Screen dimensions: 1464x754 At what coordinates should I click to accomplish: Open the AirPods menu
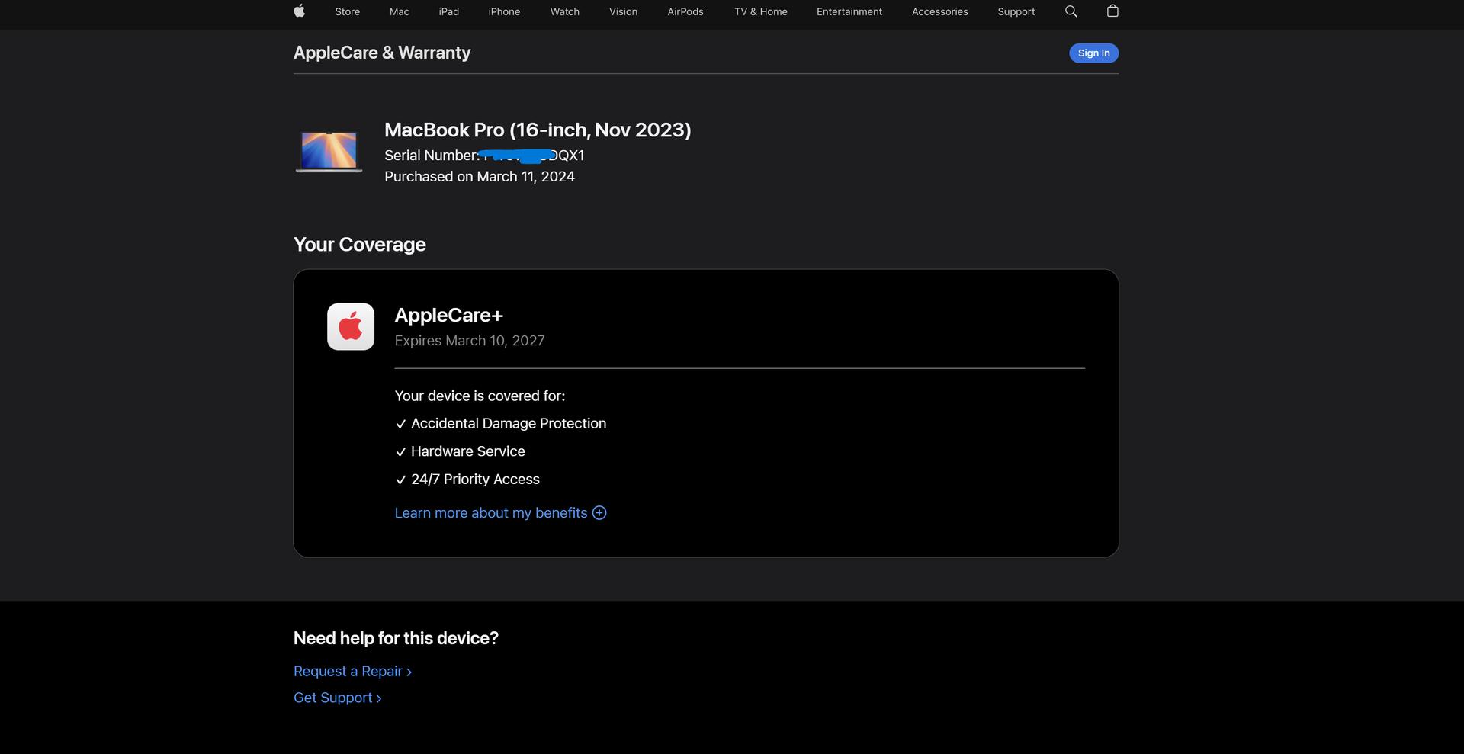coord(685,11)
